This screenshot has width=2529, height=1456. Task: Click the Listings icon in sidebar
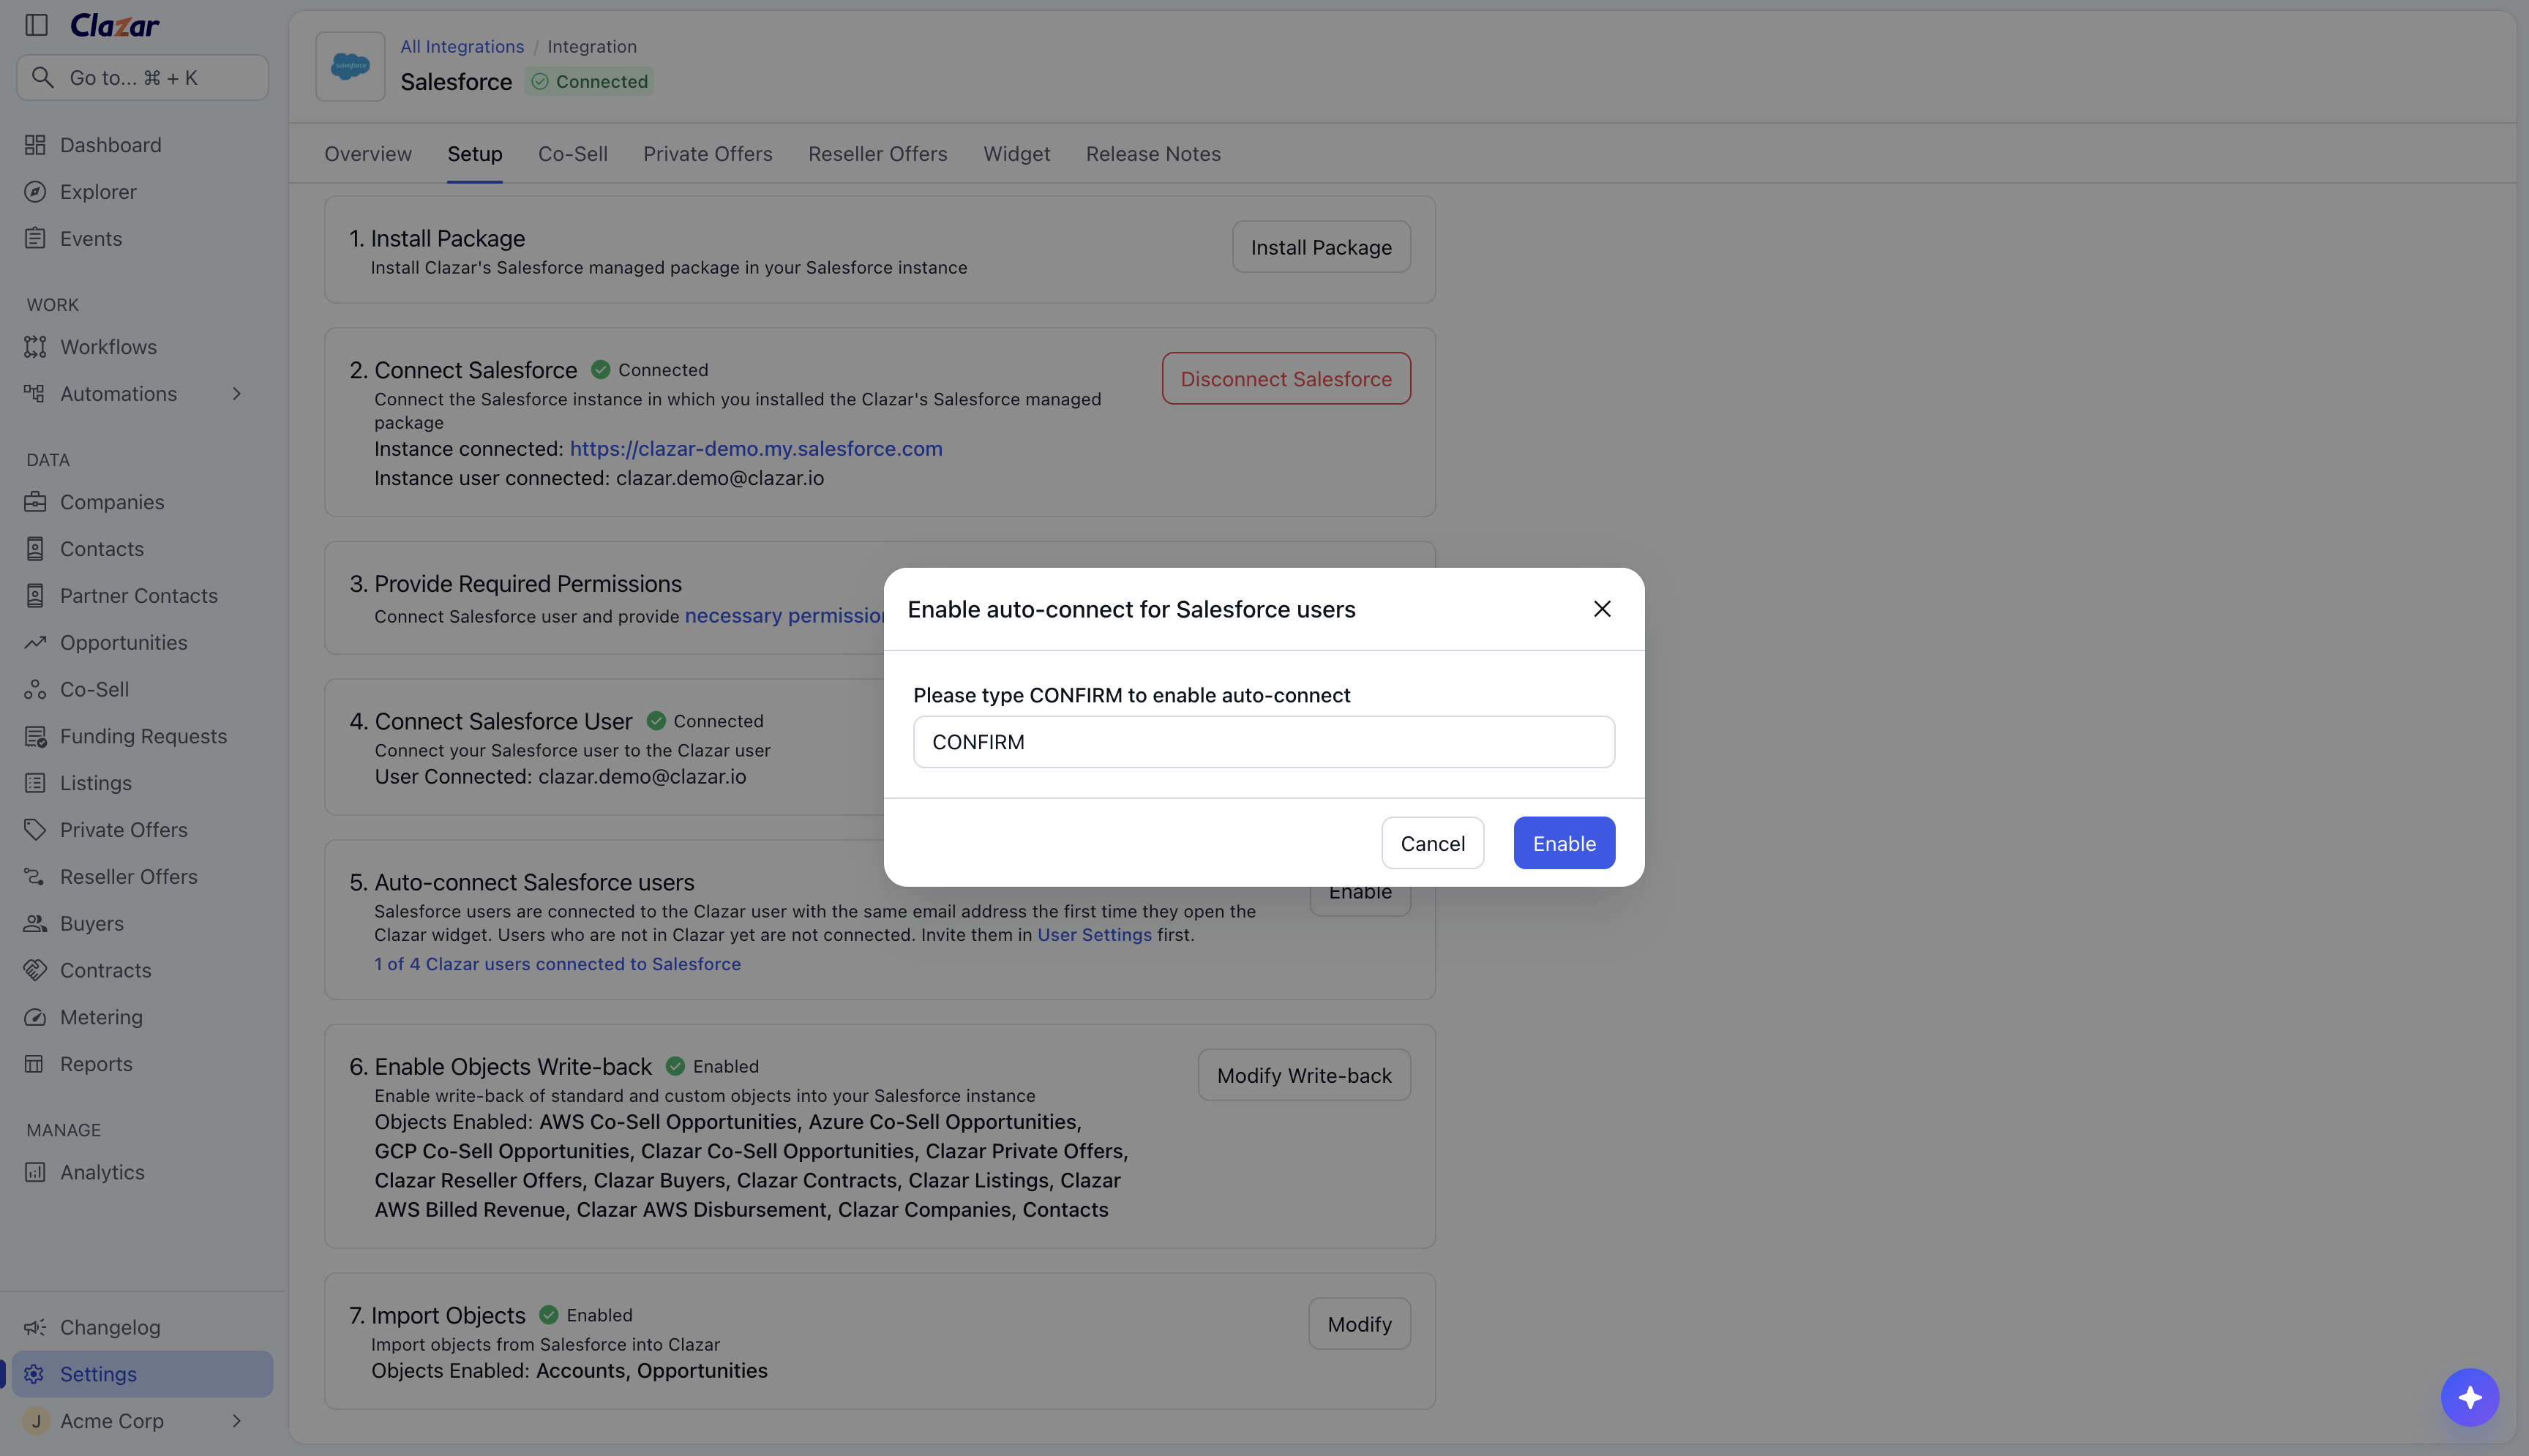point(35,783)
